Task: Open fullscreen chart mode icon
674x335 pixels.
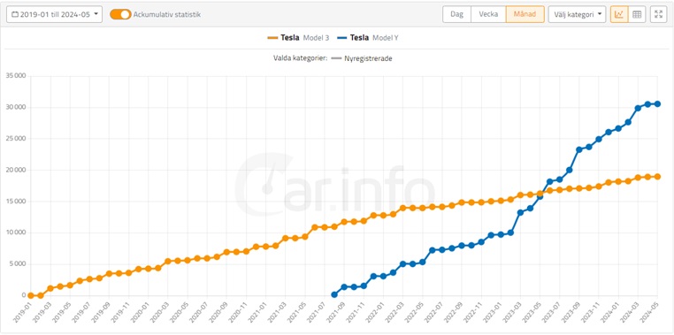Action: [x=659, y=14]
